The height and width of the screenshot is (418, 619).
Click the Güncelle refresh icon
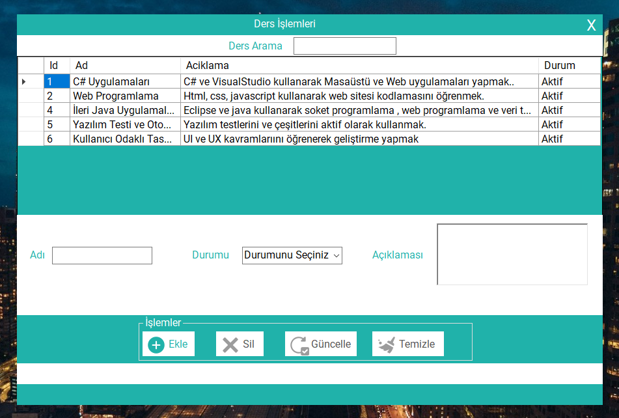(299, 345)
